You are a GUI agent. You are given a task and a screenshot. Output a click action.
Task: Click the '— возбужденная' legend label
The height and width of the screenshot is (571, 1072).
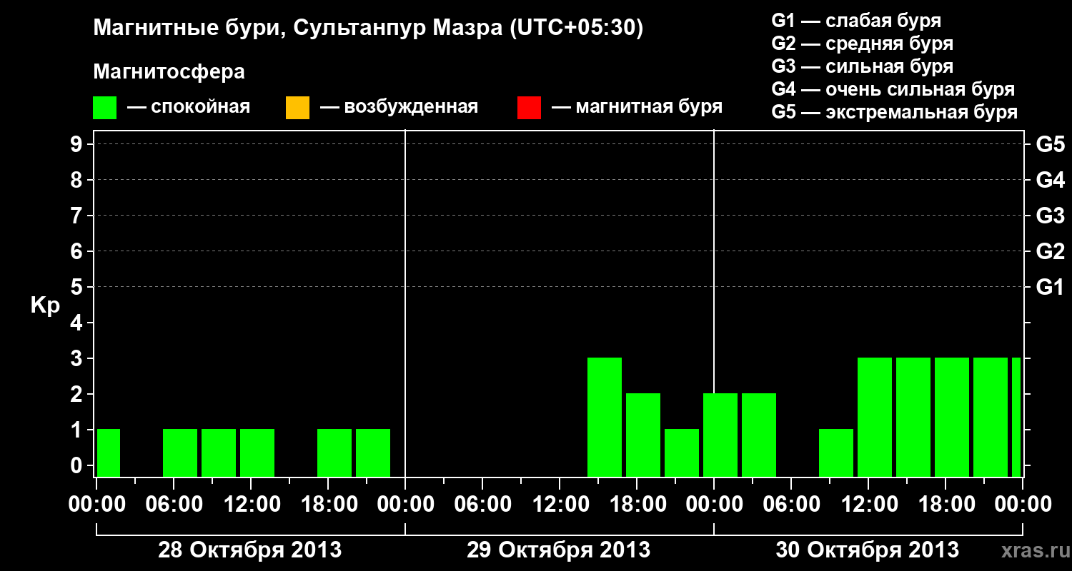pos(399,107)
